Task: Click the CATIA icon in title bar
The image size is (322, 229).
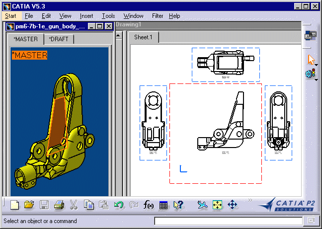Action: (x=6, y=6)
